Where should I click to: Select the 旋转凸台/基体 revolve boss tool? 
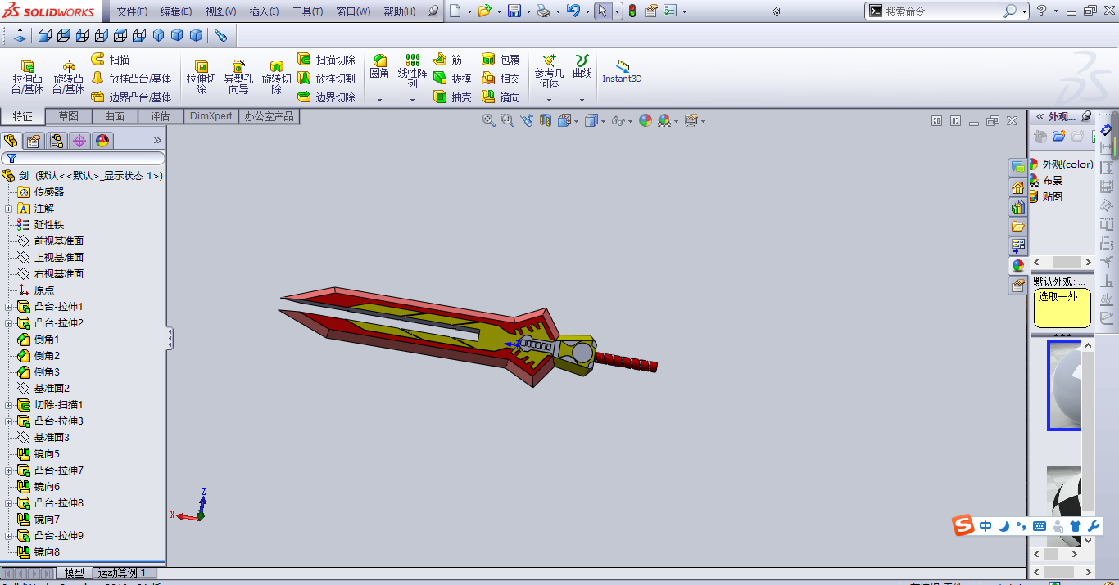[69, 76]
